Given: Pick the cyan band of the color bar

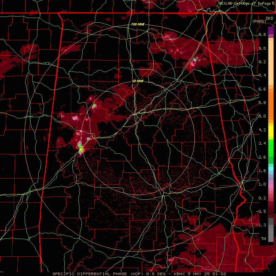Looking at the screenshot, I should pos(271,168).
